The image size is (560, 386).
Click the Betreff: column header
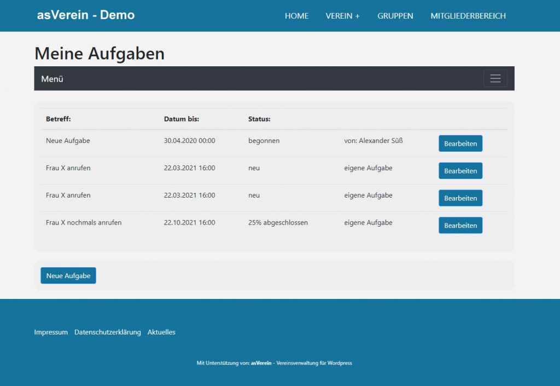58,119
